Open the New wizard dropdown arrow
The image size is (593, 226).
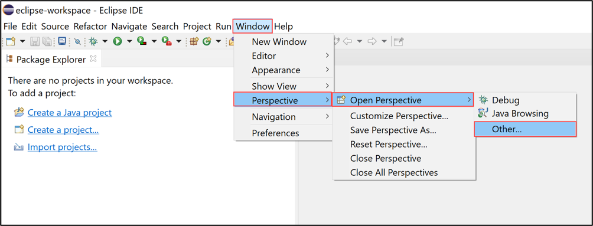(x=22, y=41)
